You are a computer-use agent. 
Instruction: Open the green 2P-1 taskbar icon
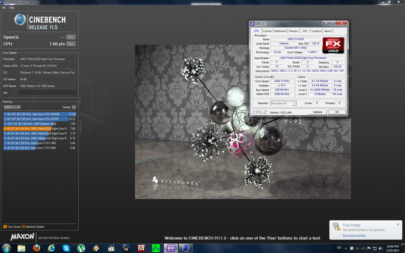[x=156, y=248]
